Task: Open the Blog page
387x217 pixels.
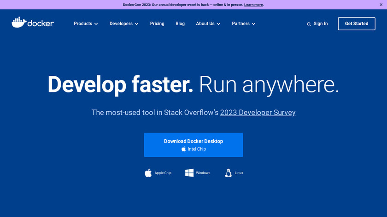Action: pos(180,23)
